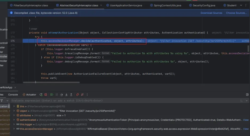The height and width of the screenshot is (136, 250).
Task: Click the Step Over icon
Action: (61, 95)
